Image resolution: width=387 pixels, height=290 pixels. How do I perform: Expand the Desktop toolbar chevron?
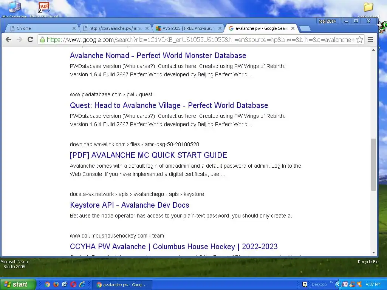331,282
